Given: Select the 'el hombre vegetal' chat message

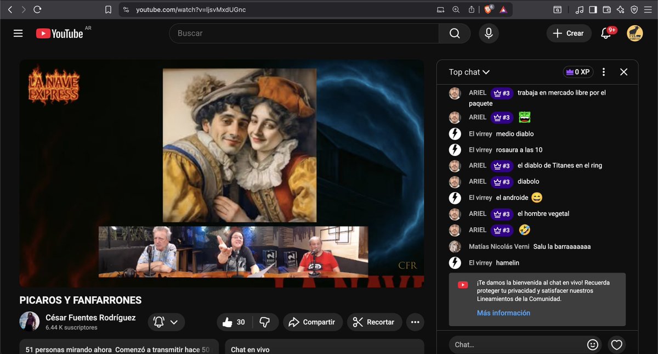Looking at the screenshot, I should pyautogui.click(x=543, y=213).
